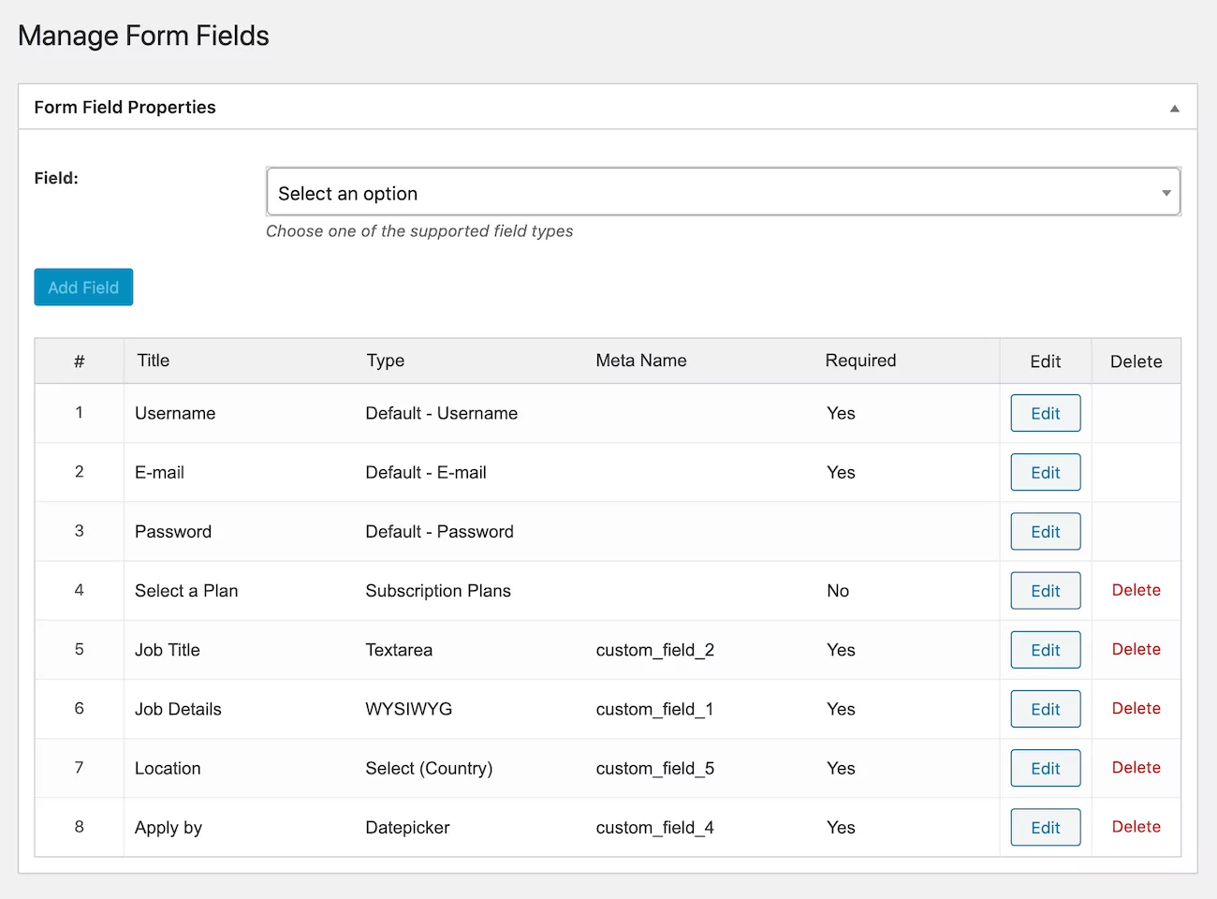Click the Required column header
1217x899 pixels.
860,361
